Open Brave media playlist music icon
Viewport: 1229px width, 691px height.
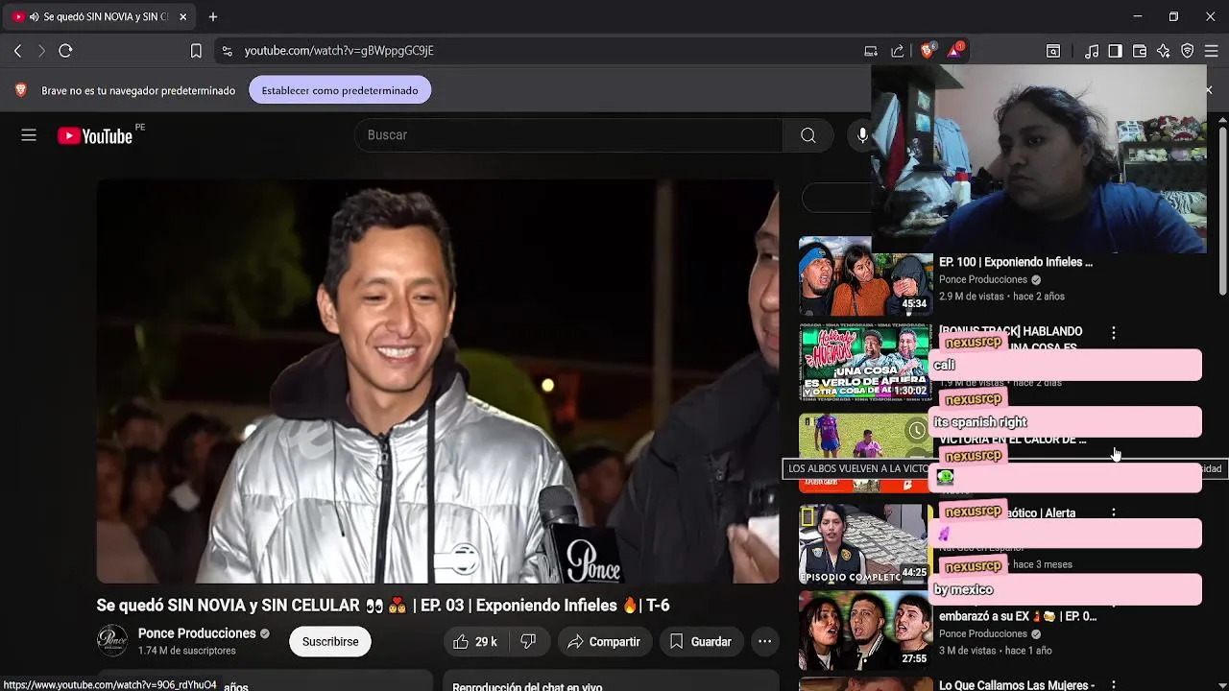(1092, 51)
